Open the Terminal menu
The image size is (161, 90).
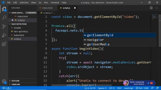(x=55, y=2)
